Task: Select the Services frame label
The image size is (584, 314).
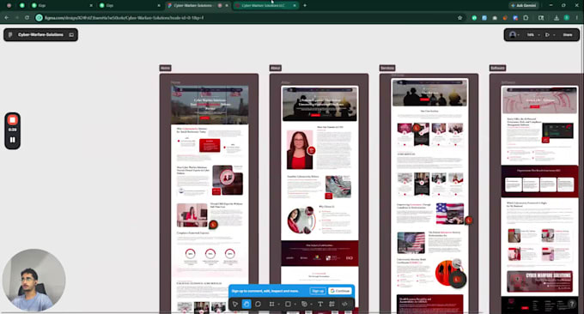Action: click(x=387, y=68)
